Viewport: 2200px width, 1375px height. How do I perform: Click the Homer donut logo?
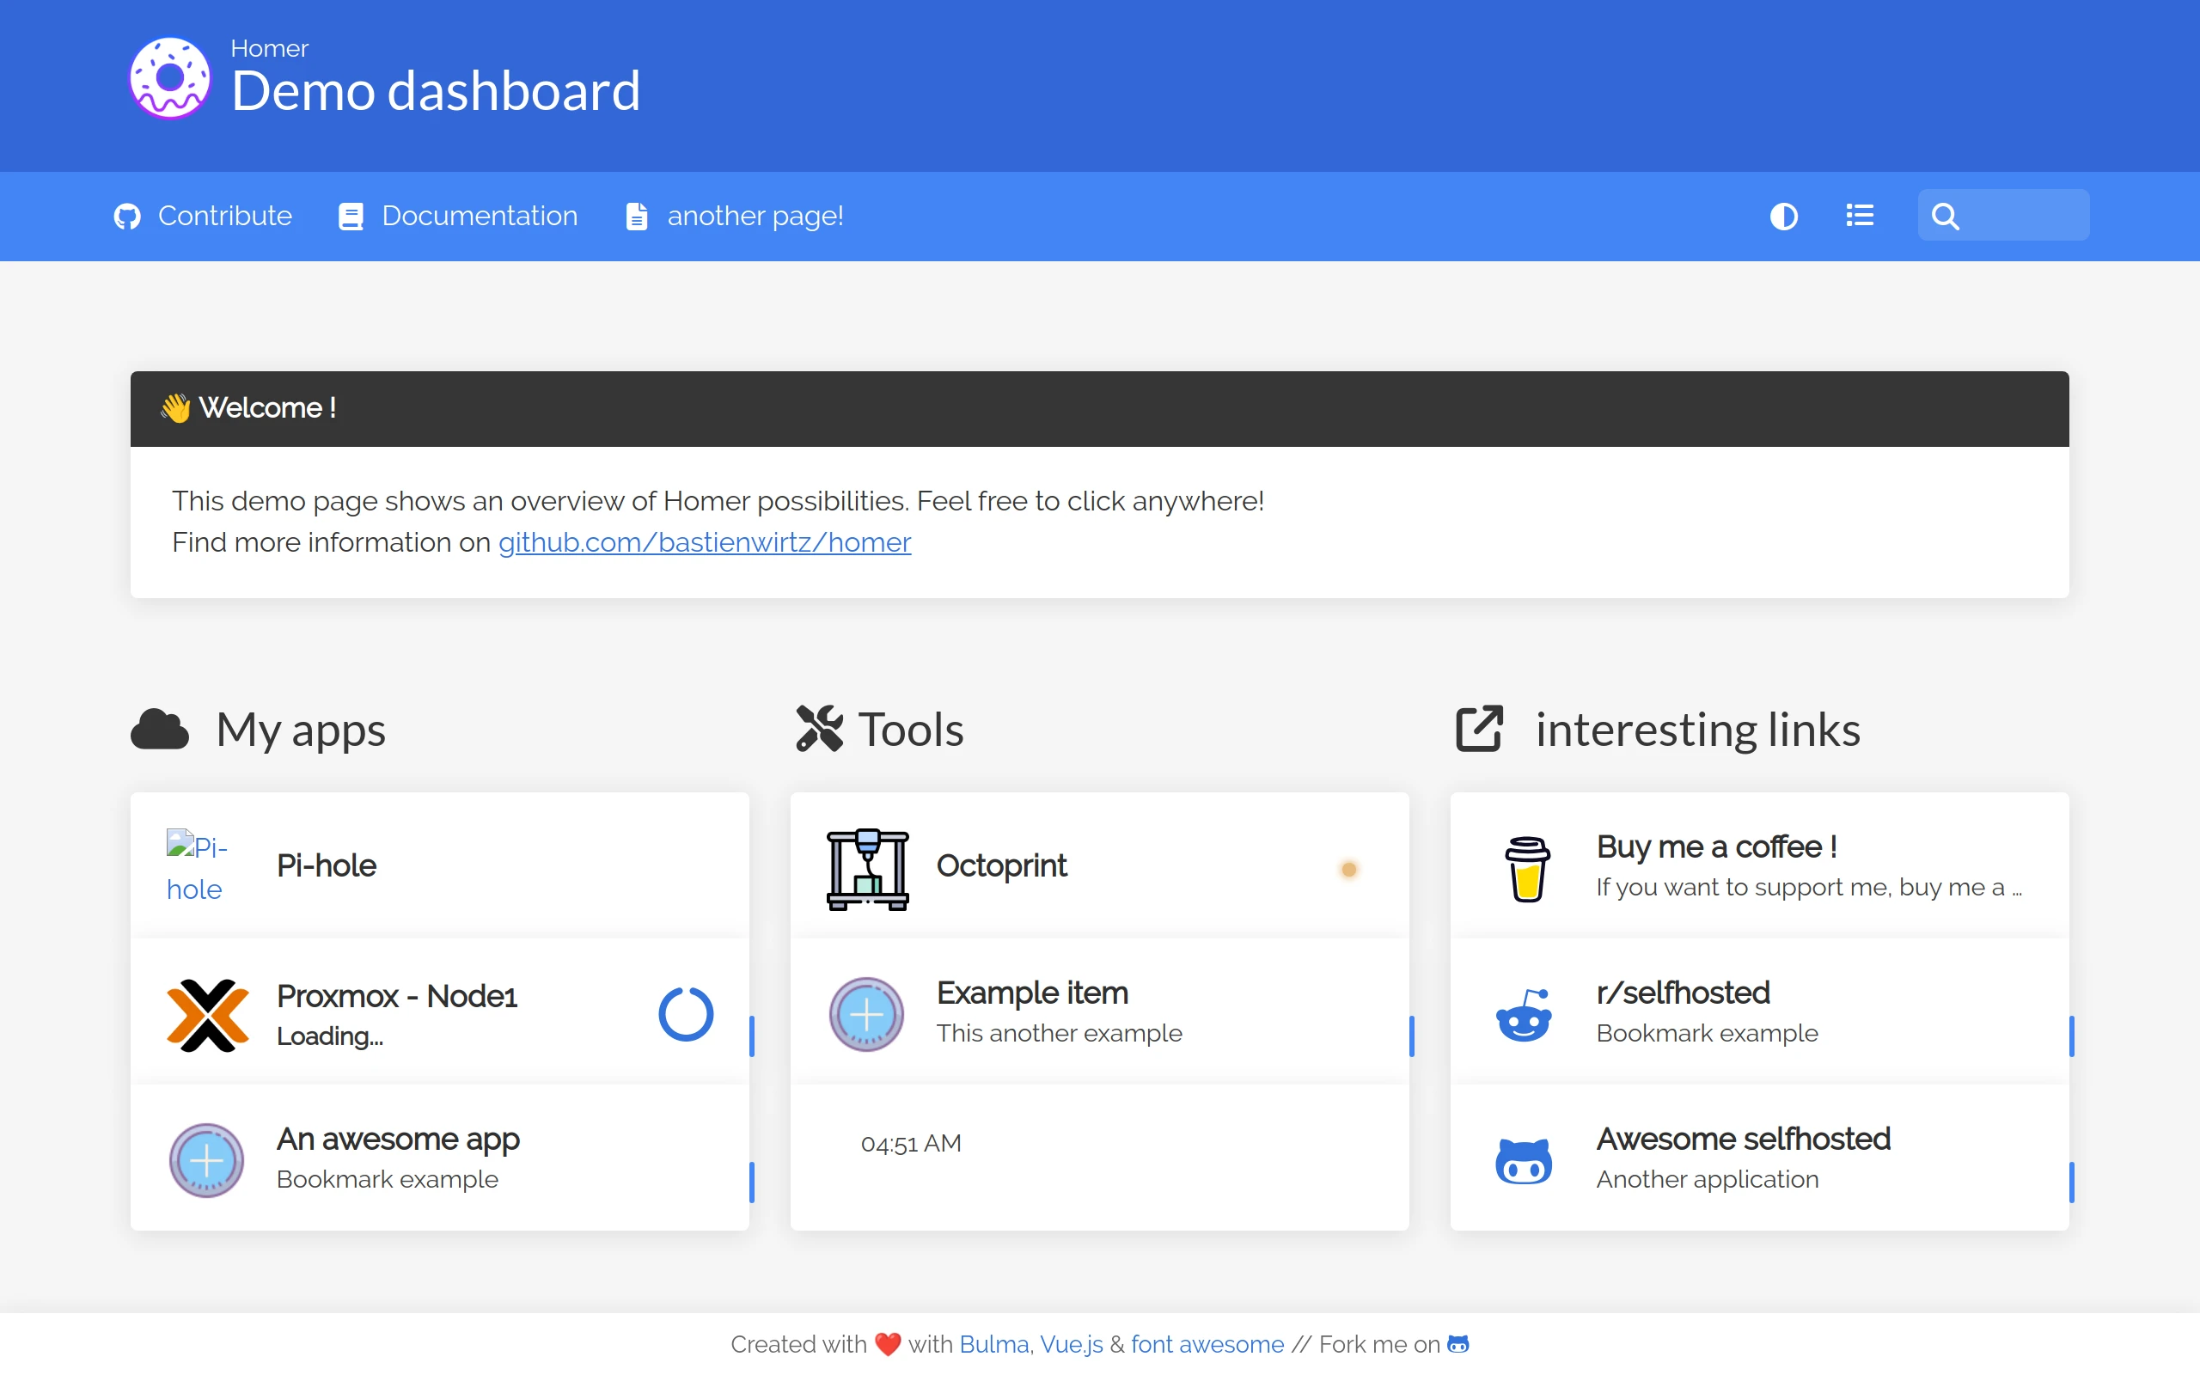170,78
